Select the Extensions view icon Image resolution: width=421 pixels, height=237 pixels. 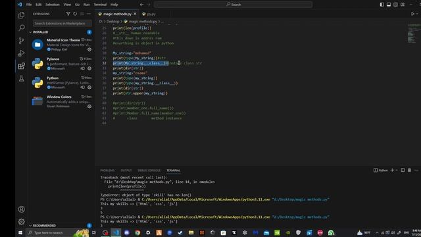(22, 66)
